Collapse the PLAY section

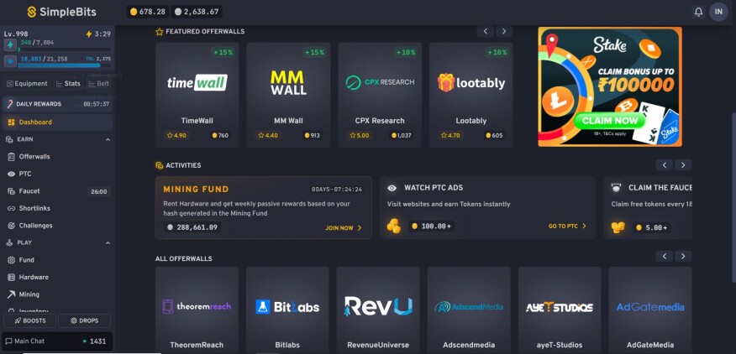click(108, 243)
